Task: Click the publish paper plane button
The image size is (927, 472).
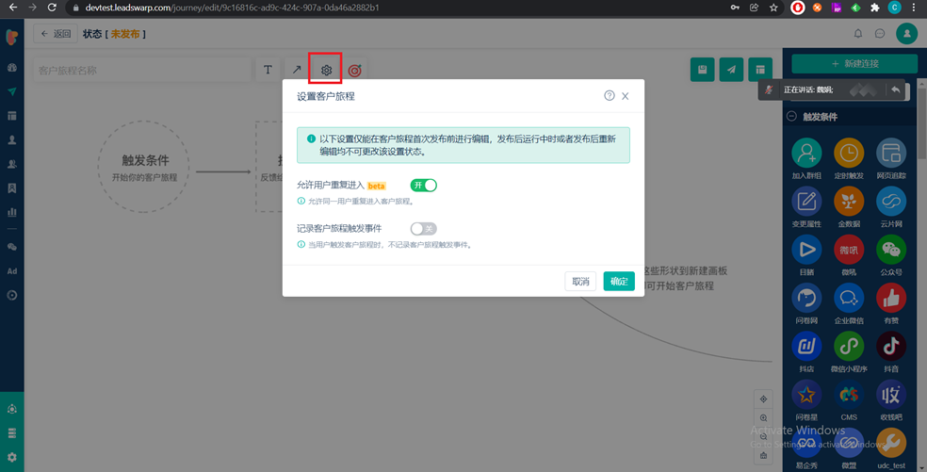Action: coord(731,70)
